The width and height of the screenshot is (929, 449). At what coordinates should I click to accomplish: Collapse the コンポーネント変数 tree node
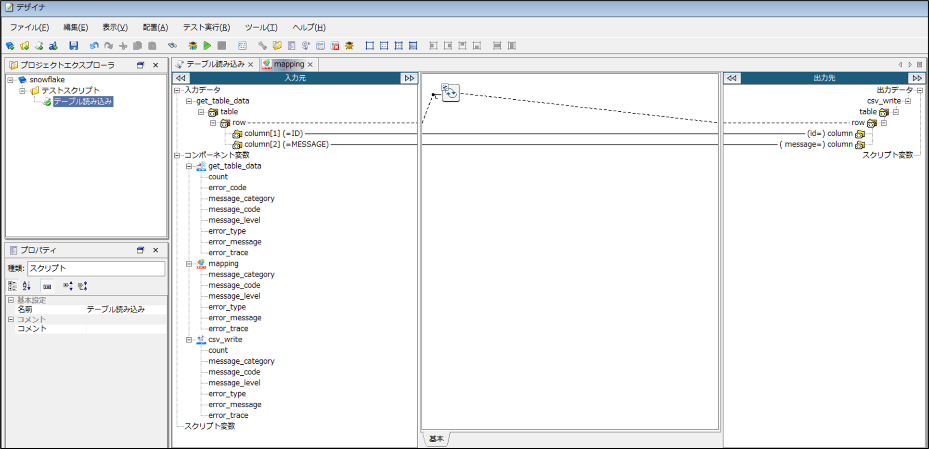pos(177,155)
